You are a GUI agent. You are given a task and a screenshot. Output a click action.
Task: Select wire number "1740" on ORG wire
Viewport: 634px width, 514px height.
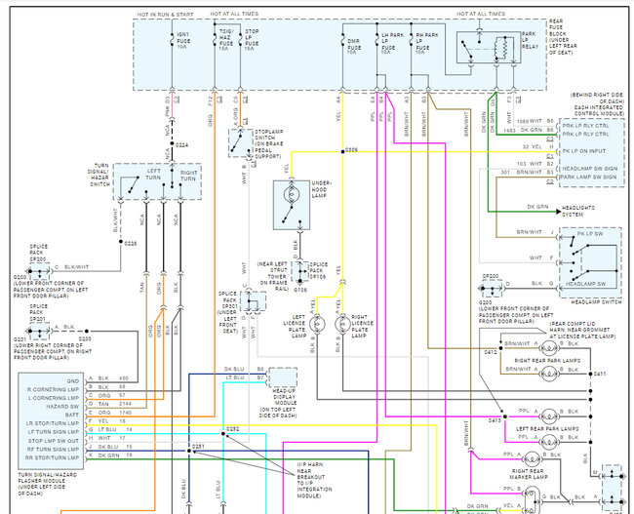point(126,413)
